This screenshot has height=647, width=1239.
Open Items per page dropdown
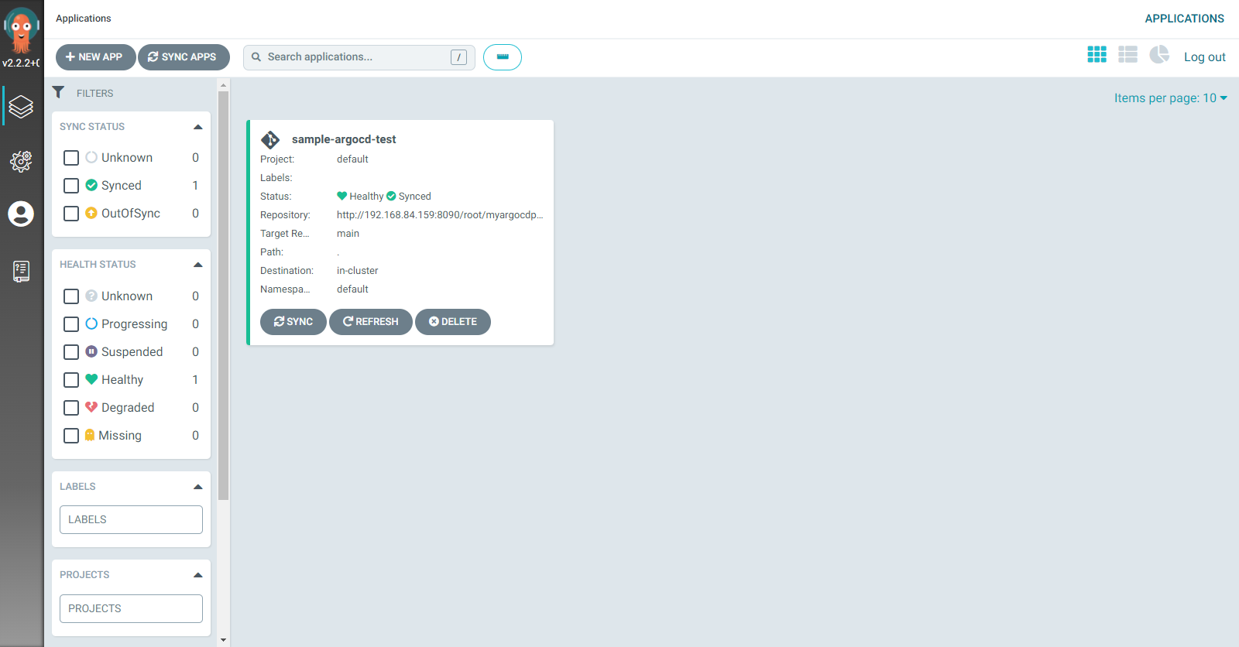point(1170,98)
